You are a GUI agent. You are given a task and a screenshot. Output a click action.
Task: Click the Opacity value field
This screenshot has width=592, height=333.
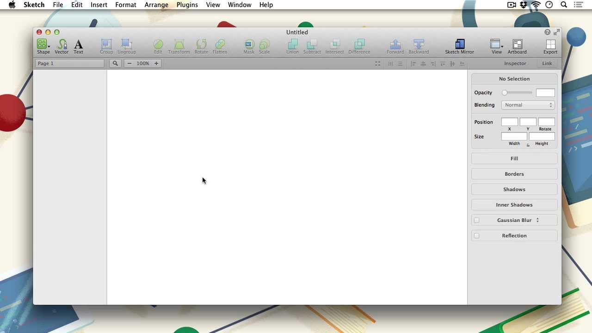(545, 93)
